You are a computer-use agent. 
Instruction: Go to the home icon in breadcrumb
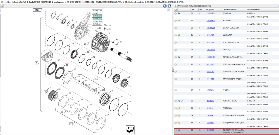[x=2, y=2]
